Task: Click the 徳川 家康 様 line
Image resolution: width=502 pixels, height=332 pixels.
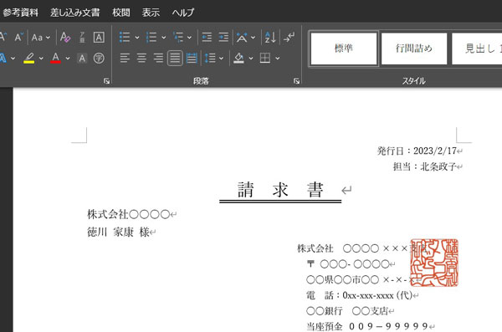Action: click(x=118, y=232)
